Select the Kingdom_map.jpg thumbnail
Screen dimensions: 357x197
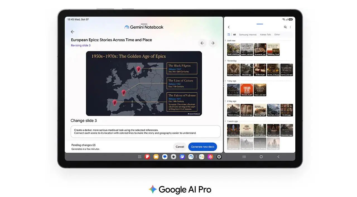coord(233,70)
